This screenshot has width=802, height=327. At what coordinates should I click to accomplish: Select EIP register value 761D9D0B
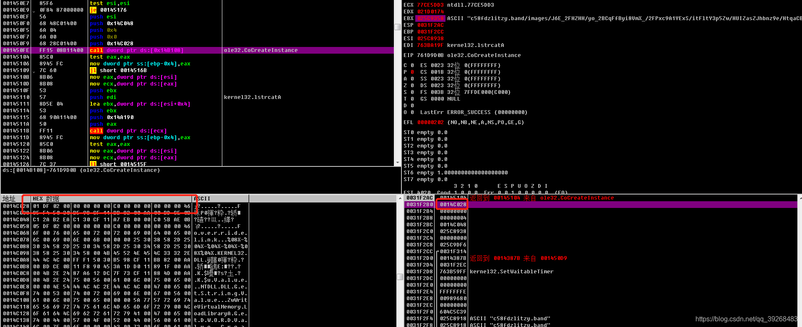[430, 55]
